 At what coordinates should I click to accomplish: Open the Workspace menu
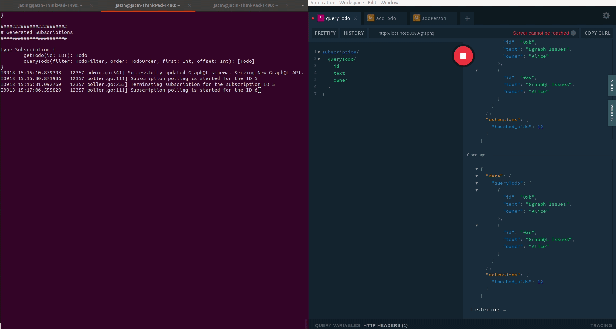tap(352, 3)
